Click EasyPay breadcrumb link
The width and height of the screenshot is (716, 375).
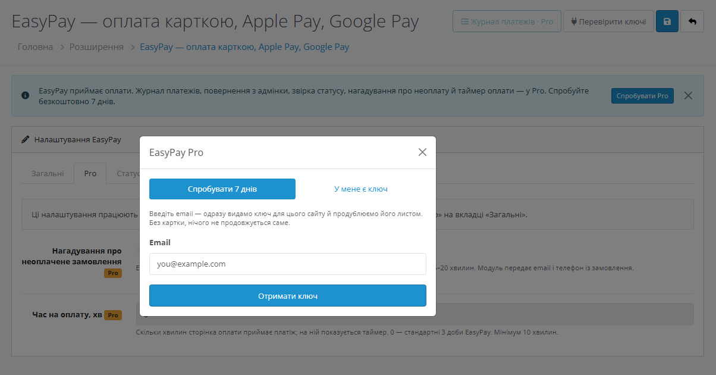(x=244, y=46)
